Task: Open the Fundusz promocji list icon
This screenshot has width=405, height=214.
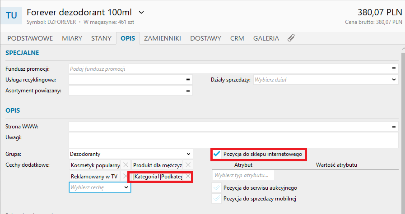Action: [394, 69]
